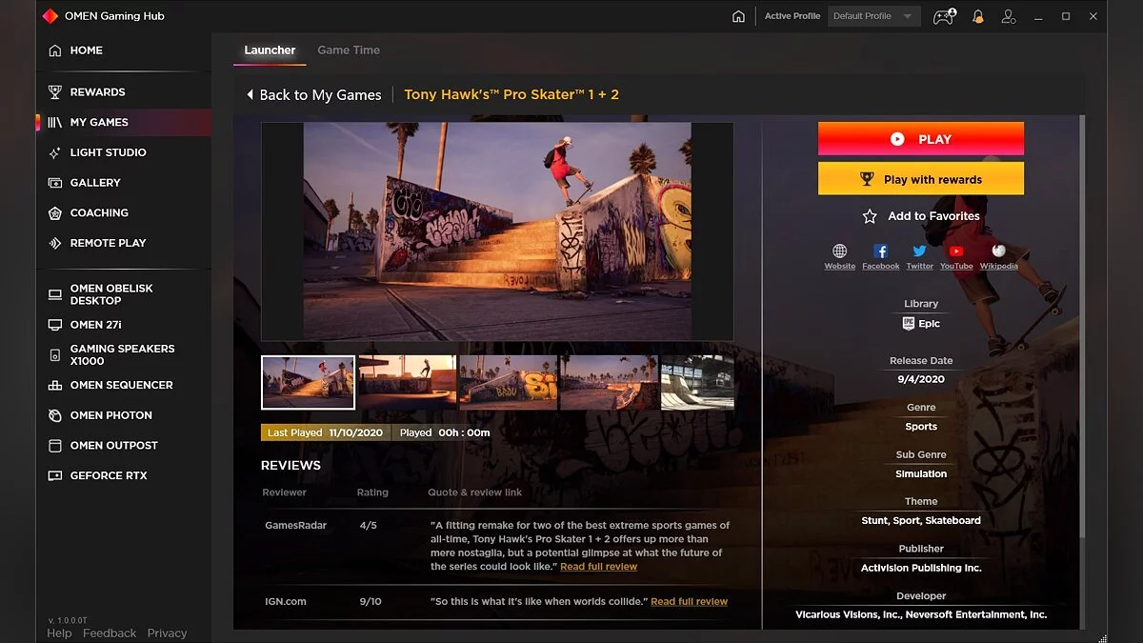The image size is (1143, 643).
Task: Open the user account icon
Action: point(1010,16)
